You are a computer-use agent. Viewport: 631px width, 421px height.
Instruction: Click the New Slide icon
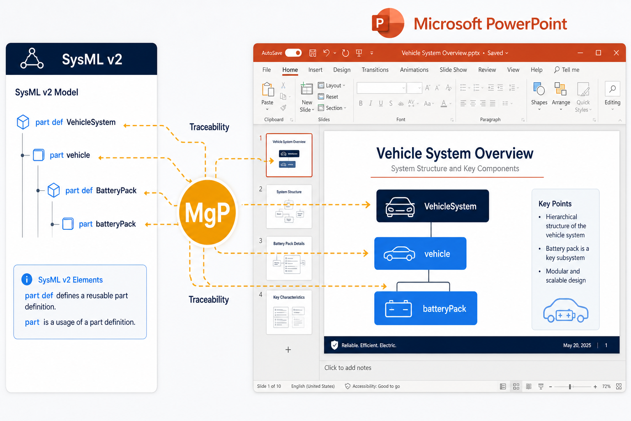306,89
